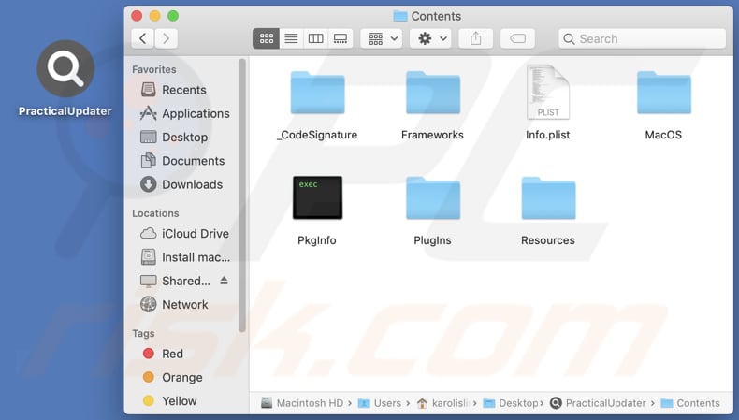Screen dimensions: 739x420
Task: Select the Info.plist file
Action: [547, 94]
